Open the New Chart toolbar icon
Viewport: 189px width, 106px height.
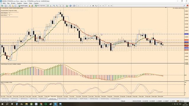tap(2, 6)
